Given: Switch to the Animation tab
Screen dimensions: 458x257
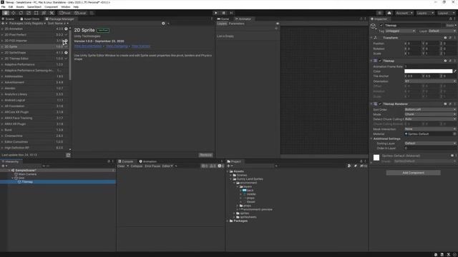Looking at the screenshot, I should 148,161.
